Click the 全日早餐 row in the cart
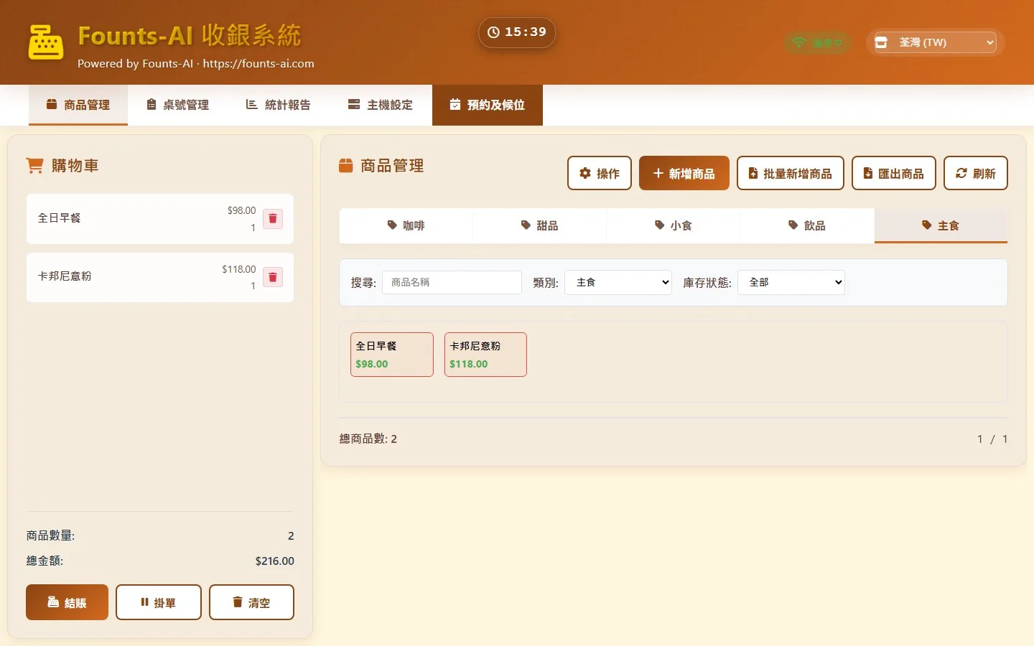1034x646 pixels. [160, 218]
